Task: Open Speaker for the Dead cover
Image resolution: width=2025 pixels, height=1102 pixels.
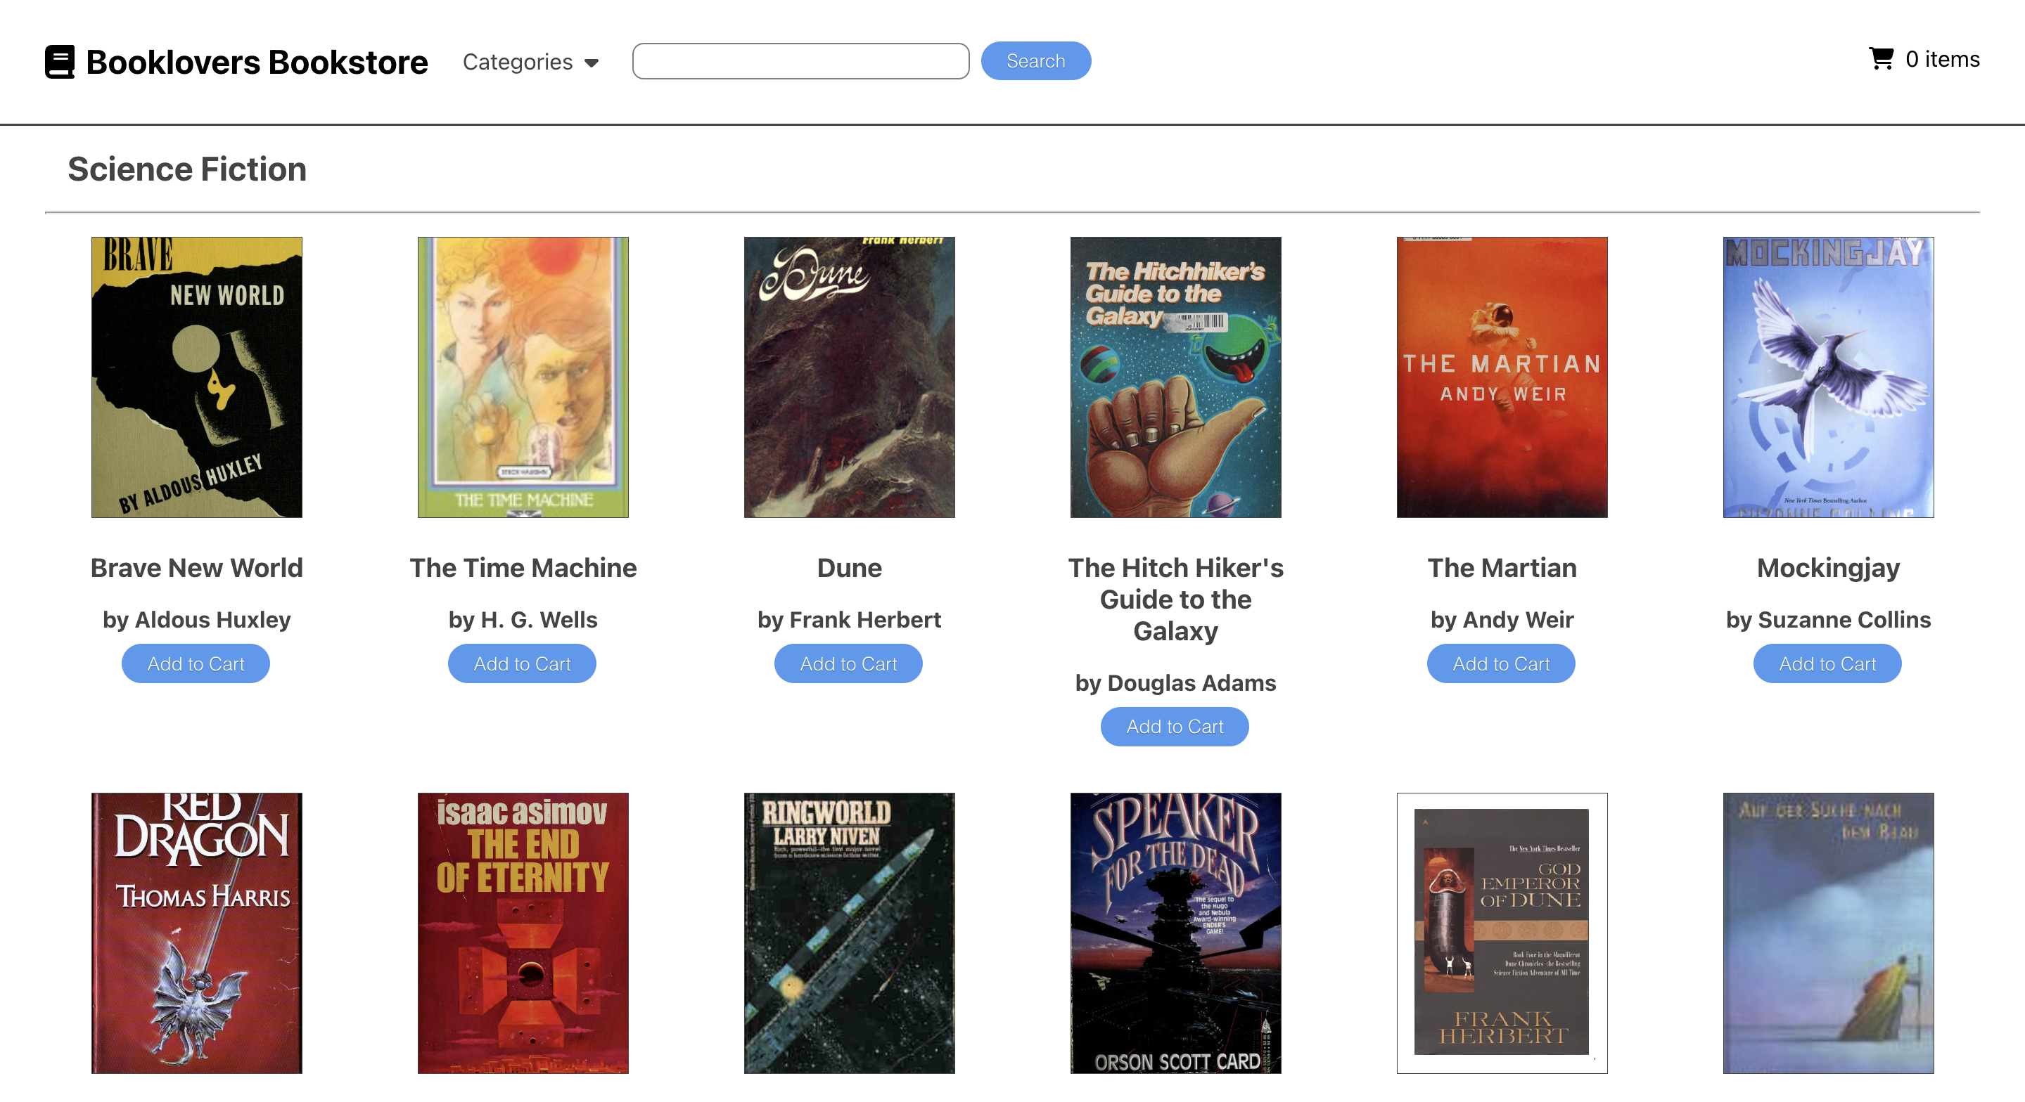Action: click(1175, 933)
